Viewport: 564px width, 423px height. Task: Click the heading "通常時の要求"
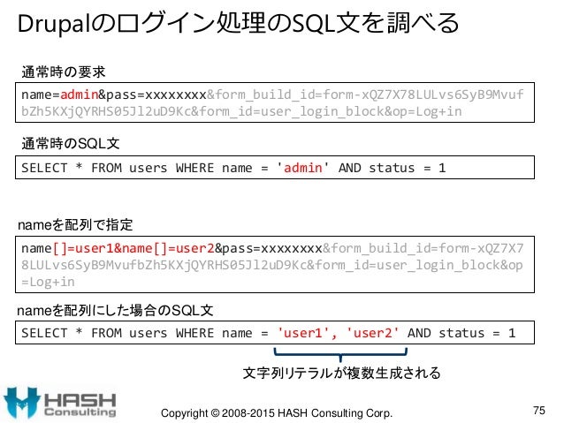click(64, 72)
